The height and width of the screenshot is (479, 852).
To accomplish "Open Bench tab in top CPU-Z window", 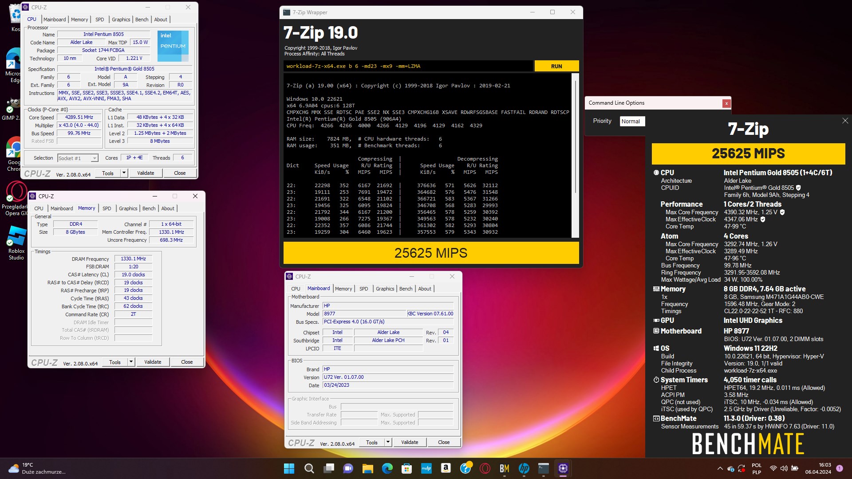I will pos(142,20).
